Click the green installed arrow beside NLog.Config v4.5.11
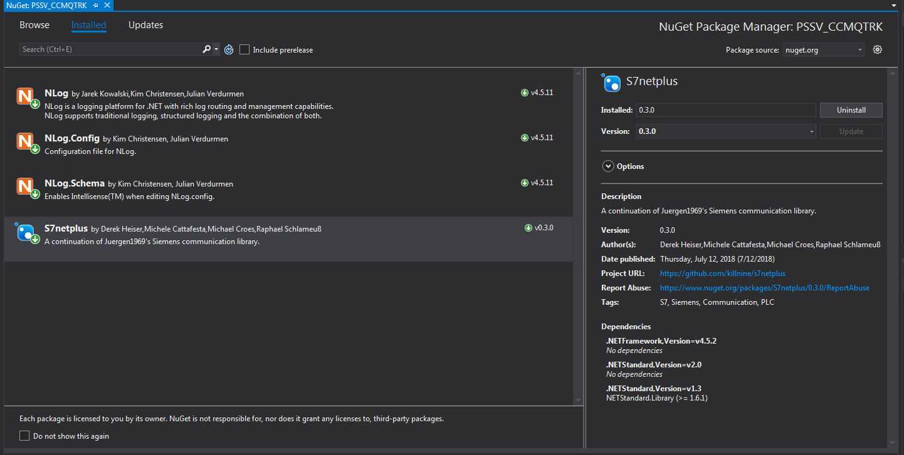This screenshot has width=904, height=455. click(x=525, y=138)
